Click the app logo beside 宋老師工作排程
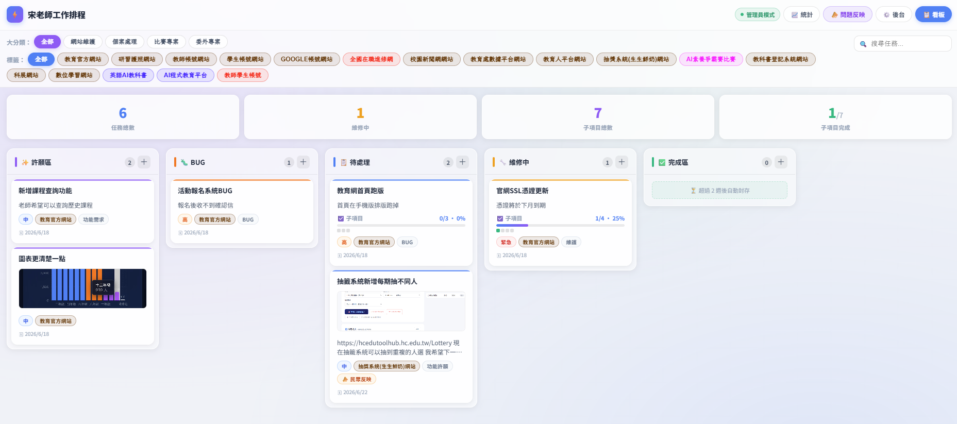The width and height of the screenshot is (957, 424). point(14,14)
